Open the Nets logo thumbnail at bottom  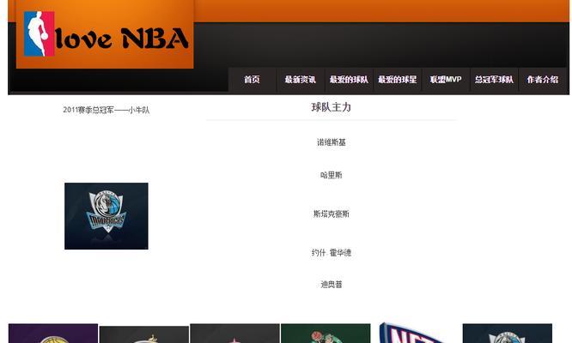coord(416,333)
